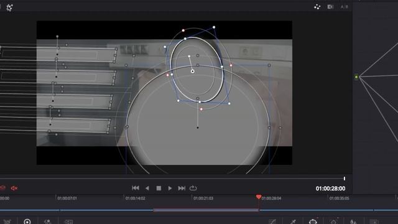
Task: Unmute the audio with the red speaker icon
Action: 14,188
